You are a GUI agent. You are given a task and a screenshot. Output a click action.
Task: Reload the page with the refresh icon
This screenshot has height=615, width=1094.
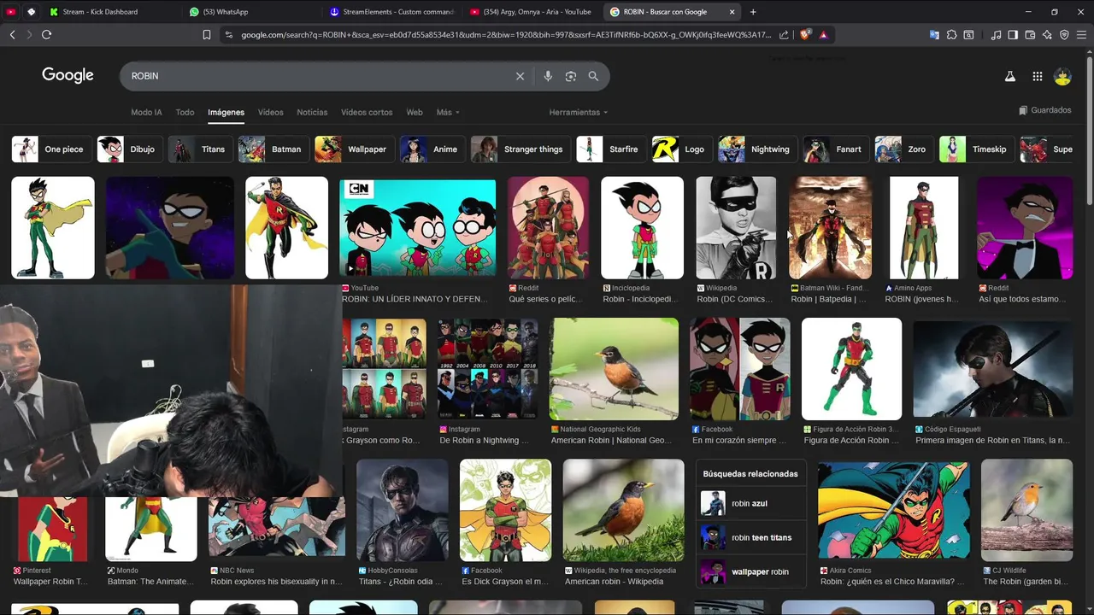click(46, 35)
